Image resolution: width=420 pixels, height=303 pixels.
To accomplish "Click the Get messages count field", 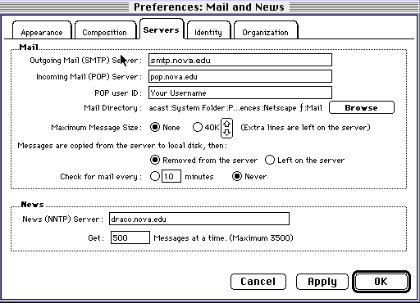I will coord(130,237).
